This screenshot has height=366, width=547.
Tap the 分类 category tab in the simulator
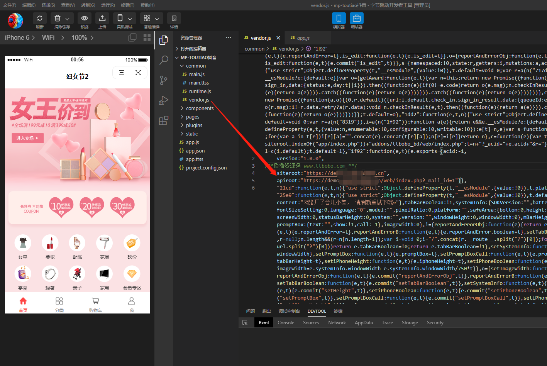point(59,304)
